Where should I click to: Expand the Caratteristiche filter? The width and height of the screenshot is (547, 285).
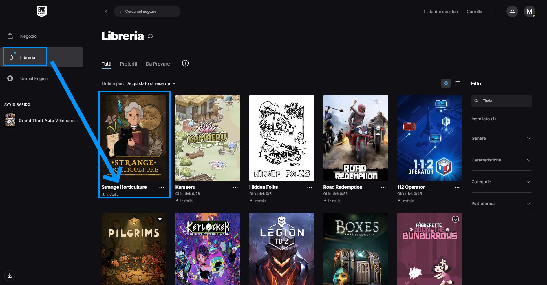tap(502, 160)
